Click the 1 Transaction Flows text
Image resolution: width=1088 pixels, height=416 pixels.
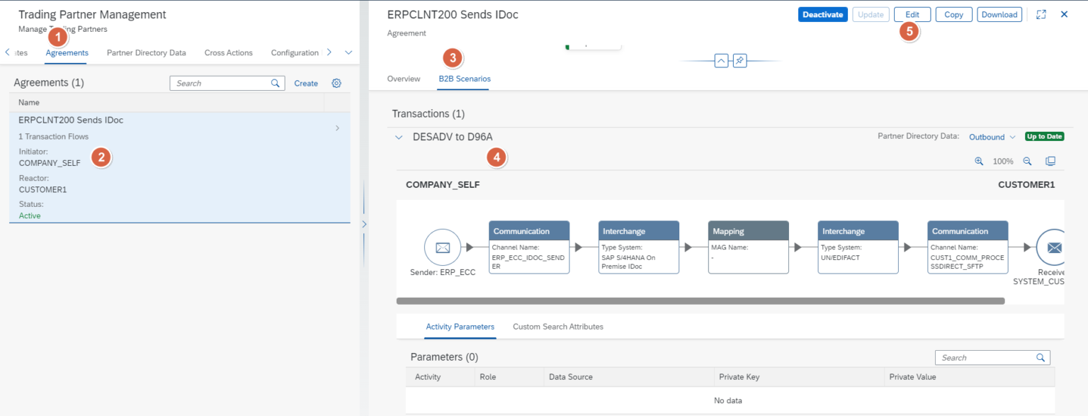coord(53,137)
